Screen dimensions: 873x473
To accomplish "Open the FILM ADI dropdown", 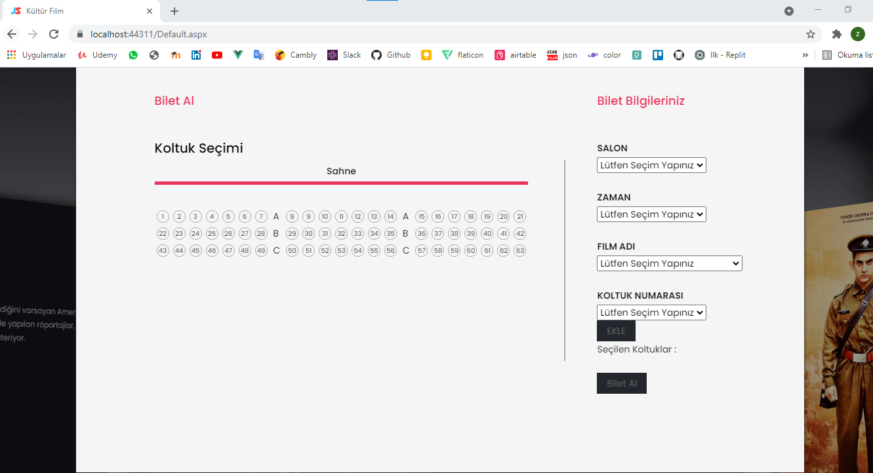I will point(670,263).
